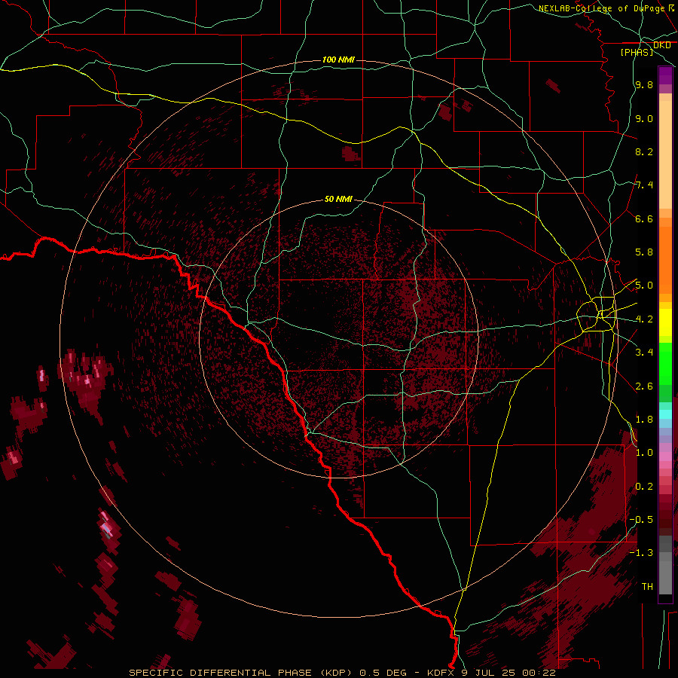Click the NEXLAB-College of DuPage credit text
The image size is (678, 678).
601,8
